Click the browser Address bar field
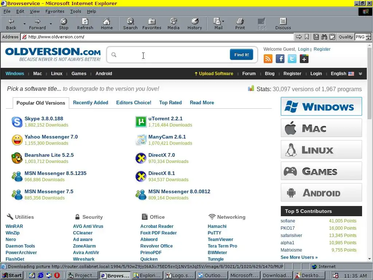Image resolution: width=373 pixels, height=280 pixels. (x=157, y=37)
